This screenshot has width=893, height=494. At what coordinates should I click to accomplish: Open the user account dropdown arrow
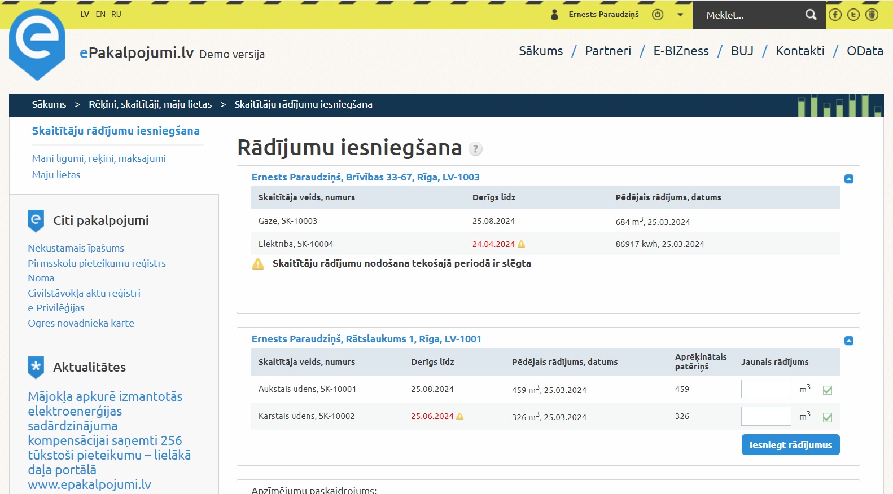[x=680, y=15]
